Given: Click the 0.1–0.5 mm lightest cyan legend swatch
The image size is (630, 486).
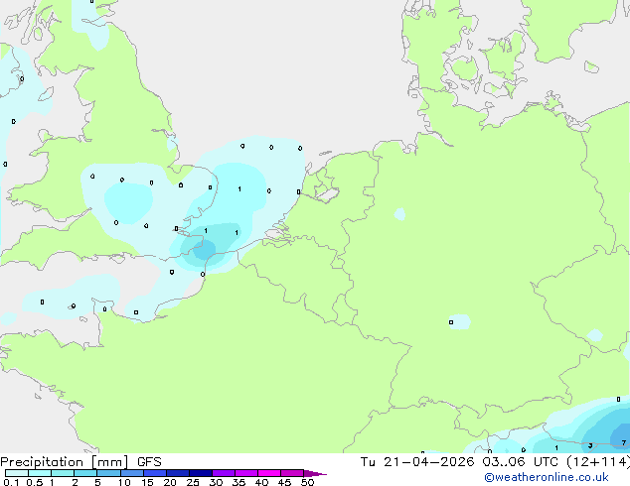Looking at the screenshot, I should [x=17, y=473].
